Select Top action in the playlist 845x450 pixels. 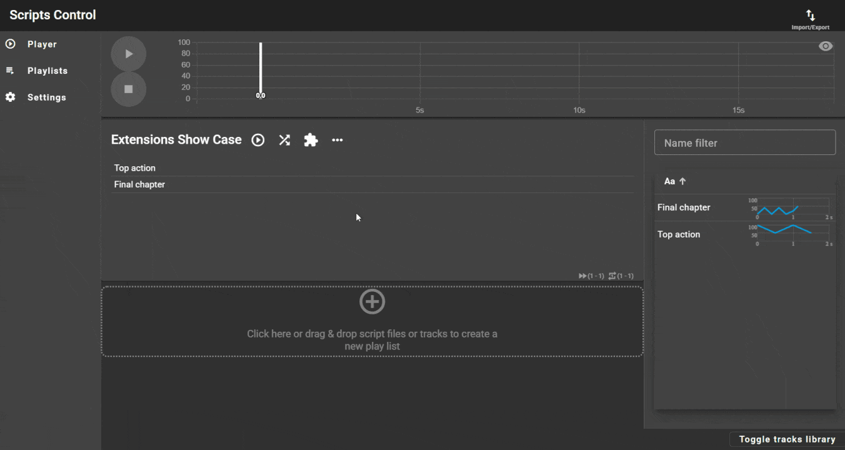pos(135,168)
